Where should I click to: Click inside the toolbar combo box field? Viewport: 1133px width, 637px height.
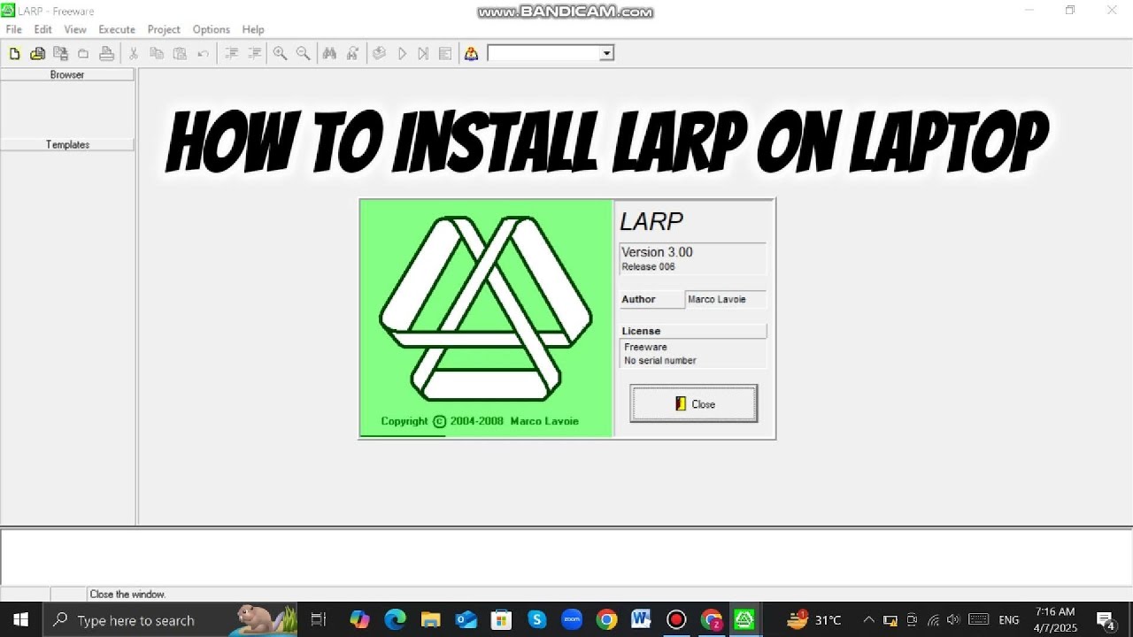pyautogui.click(x=543, y=54)
